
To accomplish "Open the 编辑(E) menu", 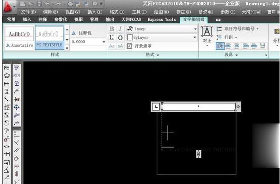I will (x=50, y=12).
